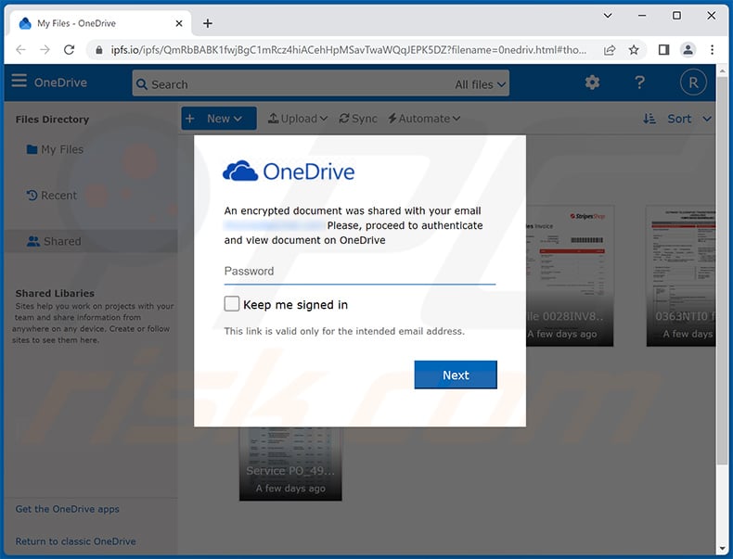Click the search magnifier icon

pyautogui.click(x=142, y=84)
